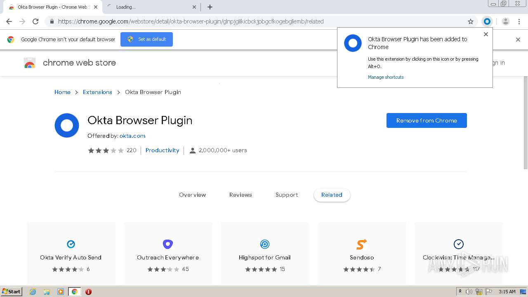The width and height of the screenshot is (528, 297).
Task: Click the Okta logo in the popup
Action: click(353, 43)
